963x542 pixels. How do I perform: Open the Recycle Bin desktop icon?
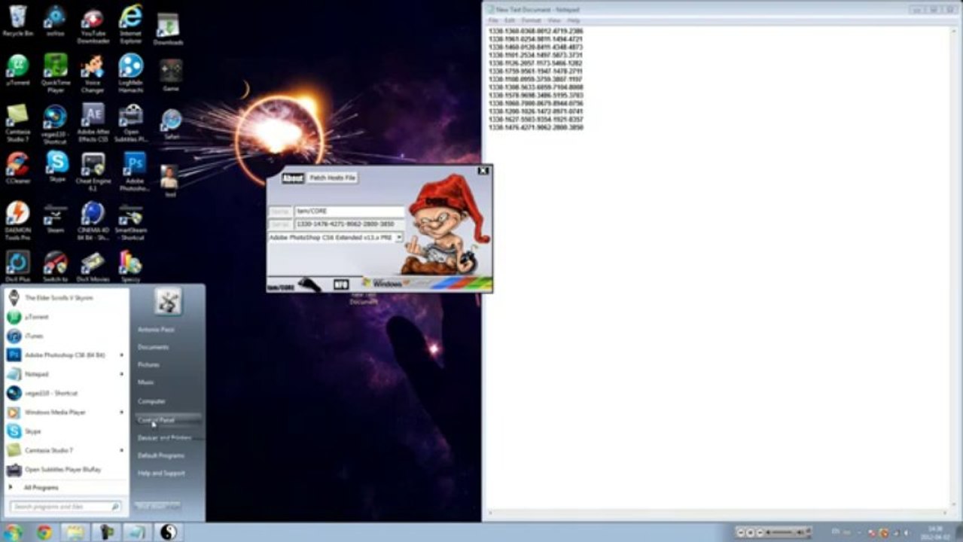point(17,20)
